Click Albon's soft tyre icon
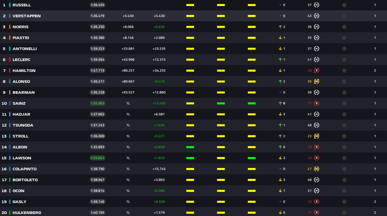The height and width of the screenshot is (216, 387). point(316,147)
